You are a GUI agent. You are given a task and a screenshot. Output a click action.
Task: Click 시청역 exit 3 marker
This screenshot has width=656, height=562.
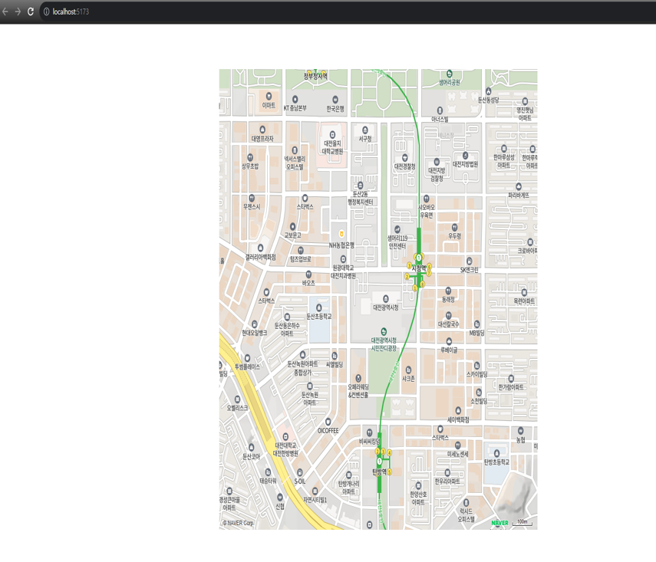pyautogui.click(x=409, y=266)
